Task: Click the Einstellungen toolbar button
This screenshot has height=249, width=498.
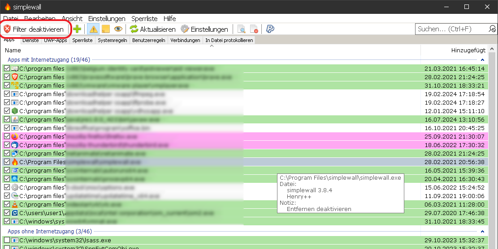Action: click(x=204, y=29)
